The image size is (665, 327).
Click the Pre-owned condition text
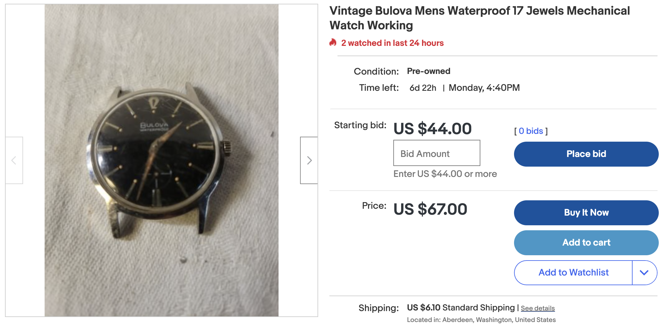[429, 71]
